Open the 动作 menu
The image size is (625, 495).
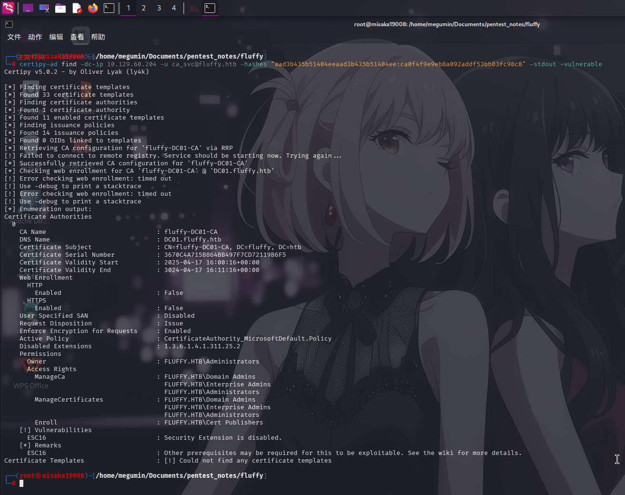click(35, 37)
